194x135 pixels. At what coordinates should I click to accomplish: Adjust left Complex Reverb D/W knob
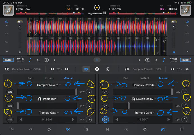tap(89, 92)
